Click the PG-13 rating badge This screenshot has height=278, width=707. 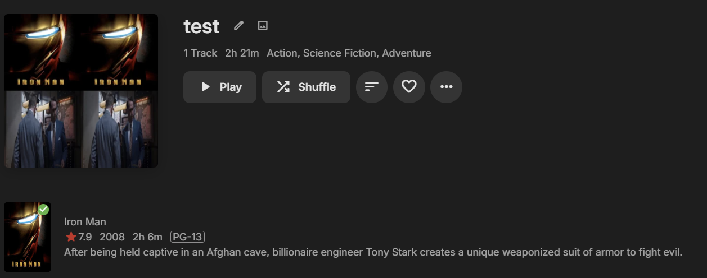(x=187, y=237)
